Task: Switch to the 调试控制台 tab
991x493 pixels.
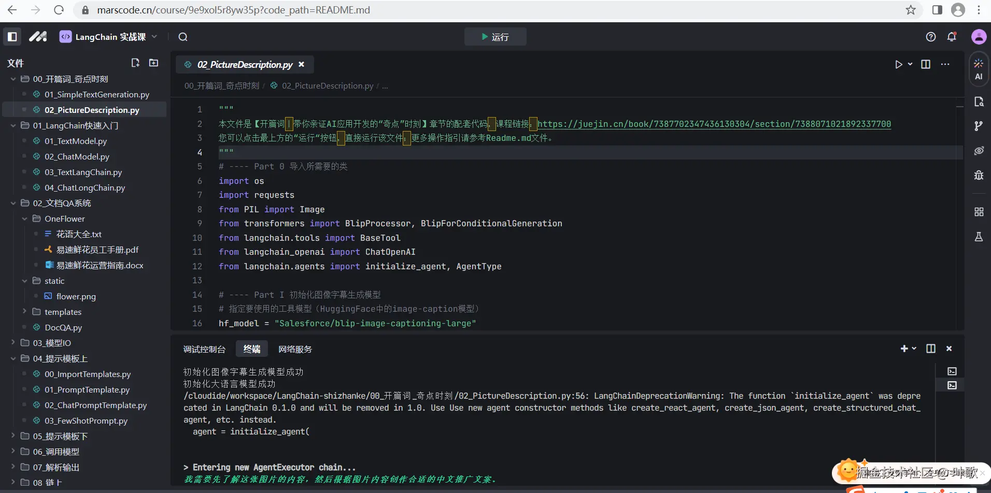Action: [204, 349]
